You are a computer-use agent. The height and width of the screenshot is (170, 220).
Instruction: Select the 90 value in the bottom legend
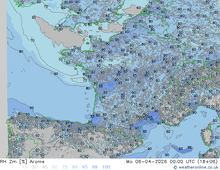pyautogui.click(x=75, y=167)
